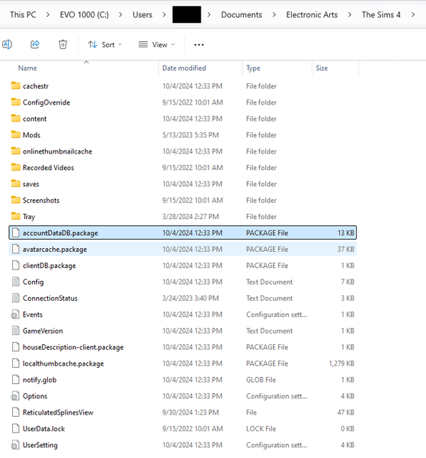Image resolution: width=426 pixels, height=458 pixels.
Task: Click the Rename icon in toolbar
Action: click(x=8, y=44)
